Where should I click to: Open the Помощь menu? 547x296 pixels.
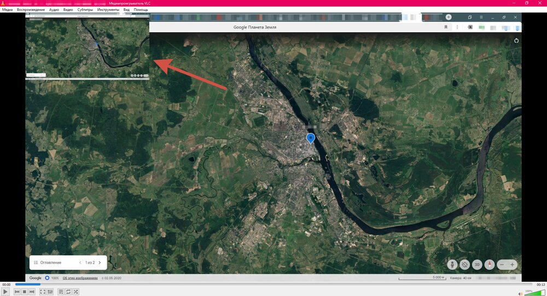(x=141, y=10)
